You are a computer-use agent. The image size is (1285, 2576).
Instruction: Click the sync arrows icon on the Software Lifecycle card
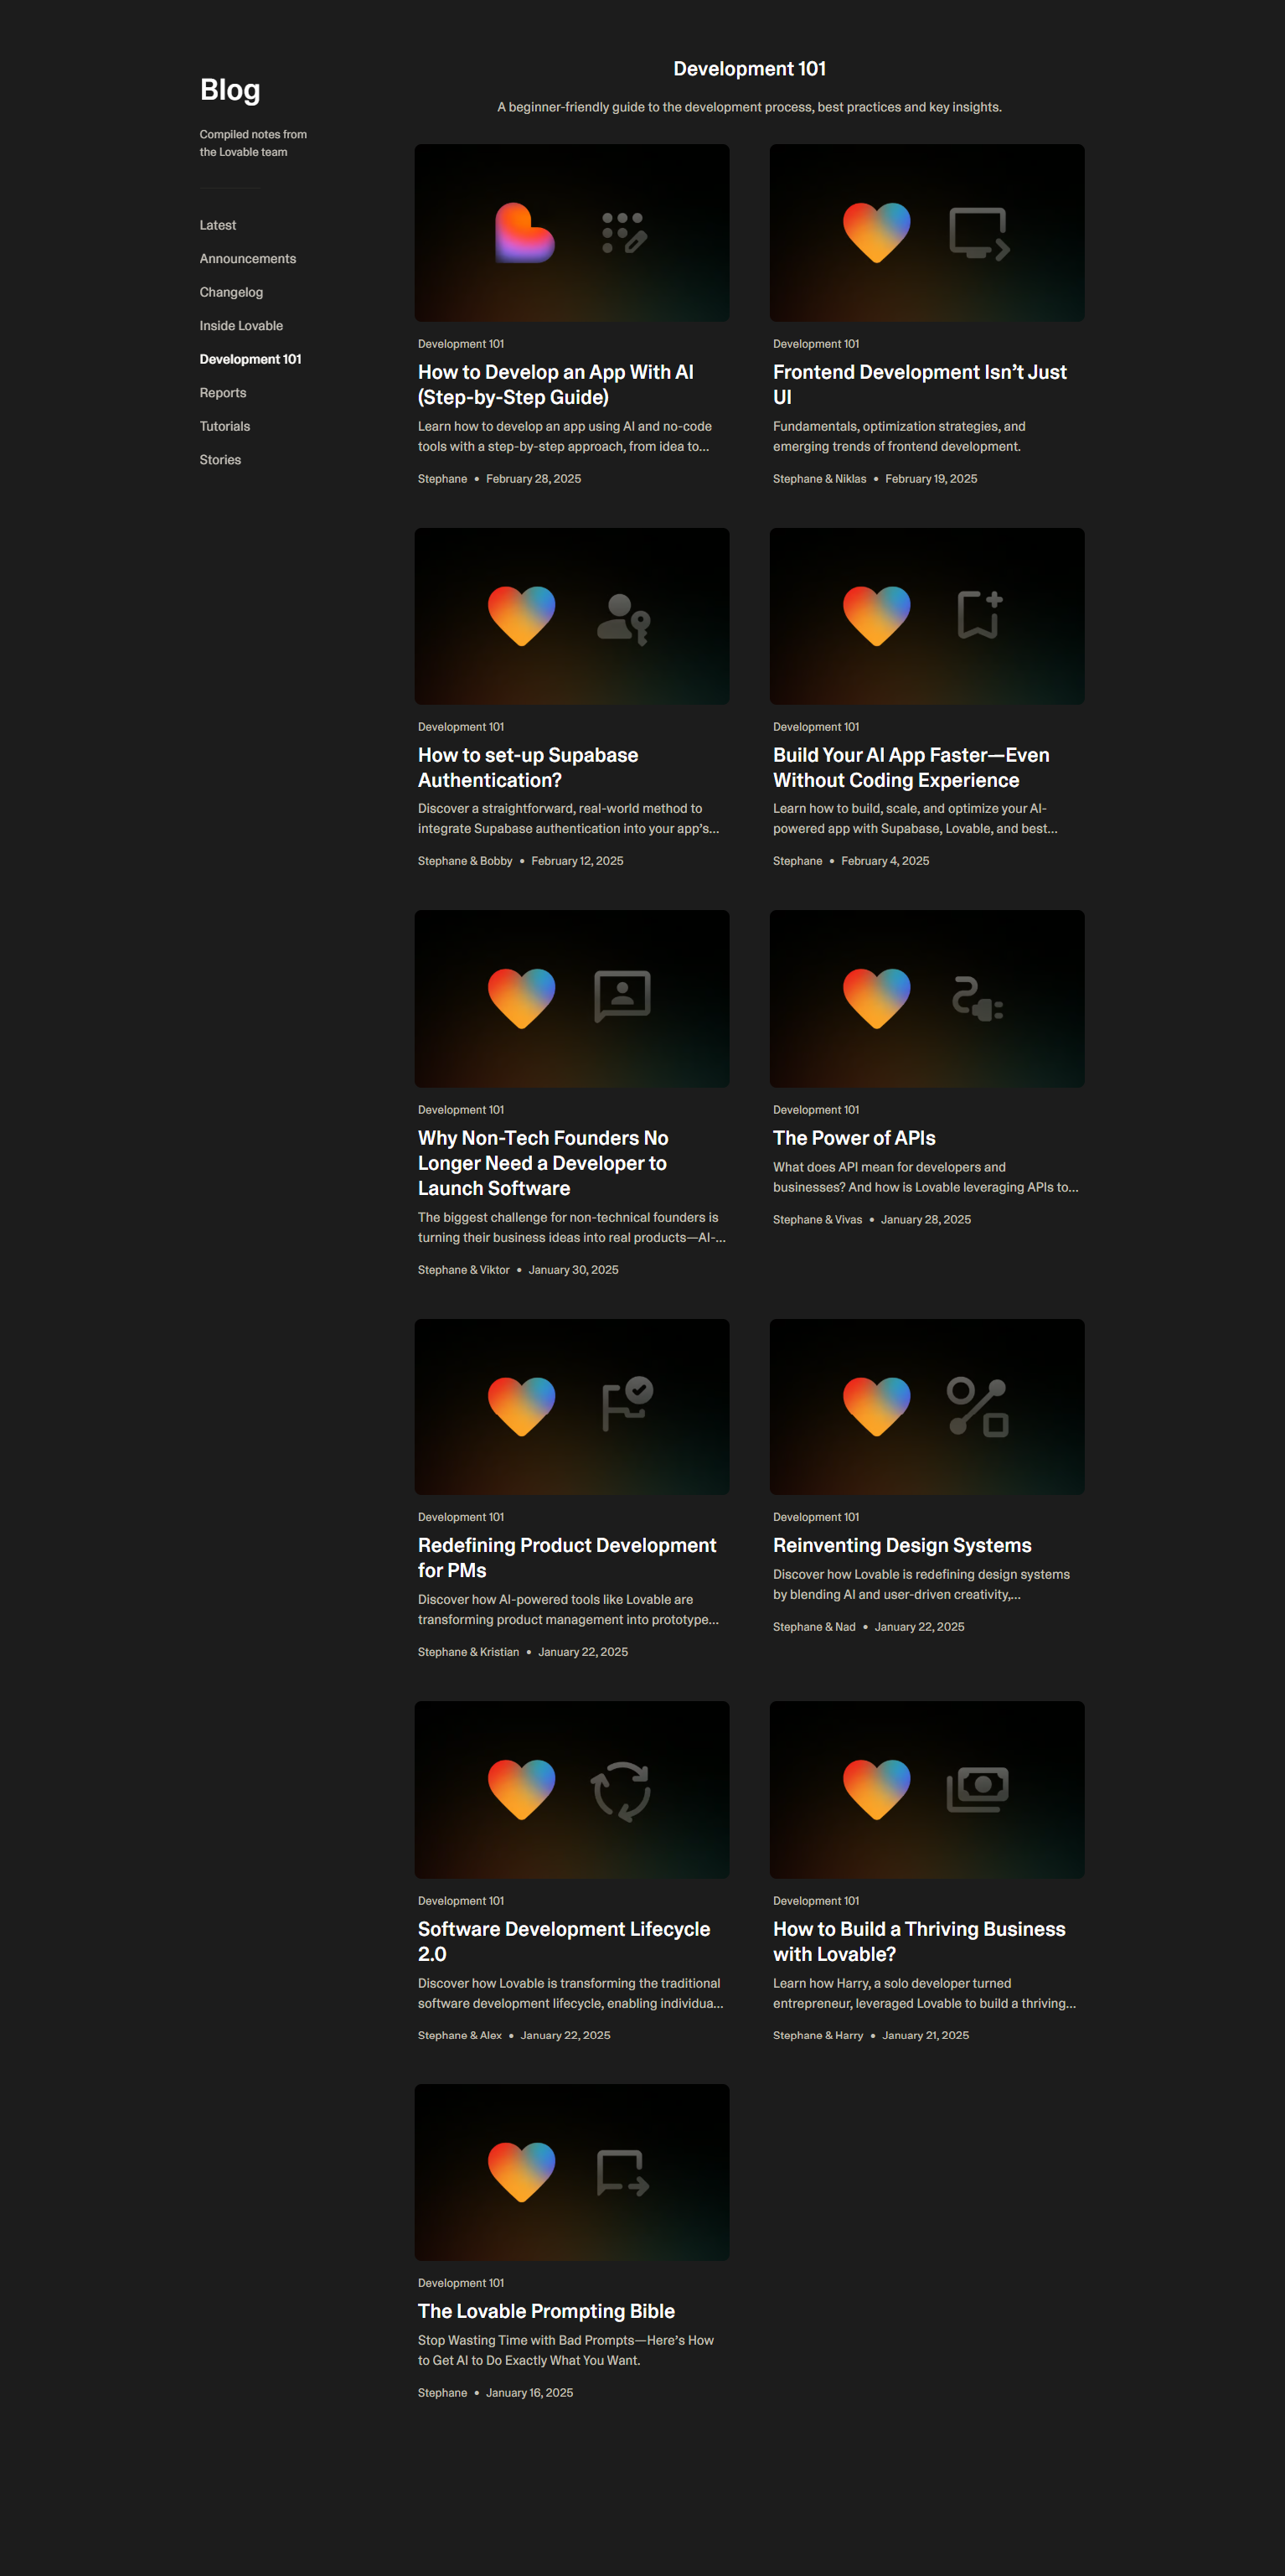(x=621, y=1790)
